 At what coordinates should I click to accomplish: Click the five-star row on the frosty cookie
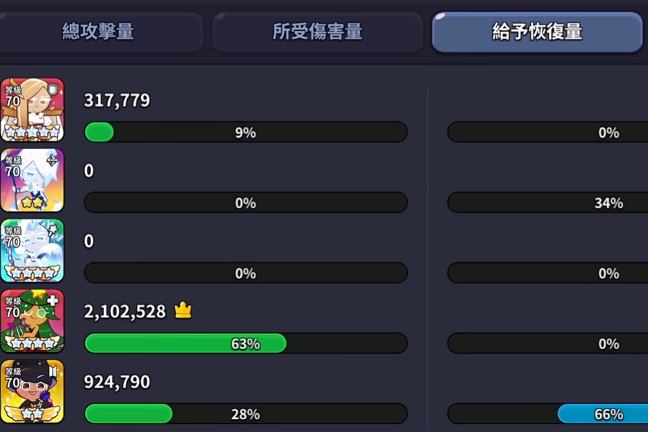click(32, 273)
